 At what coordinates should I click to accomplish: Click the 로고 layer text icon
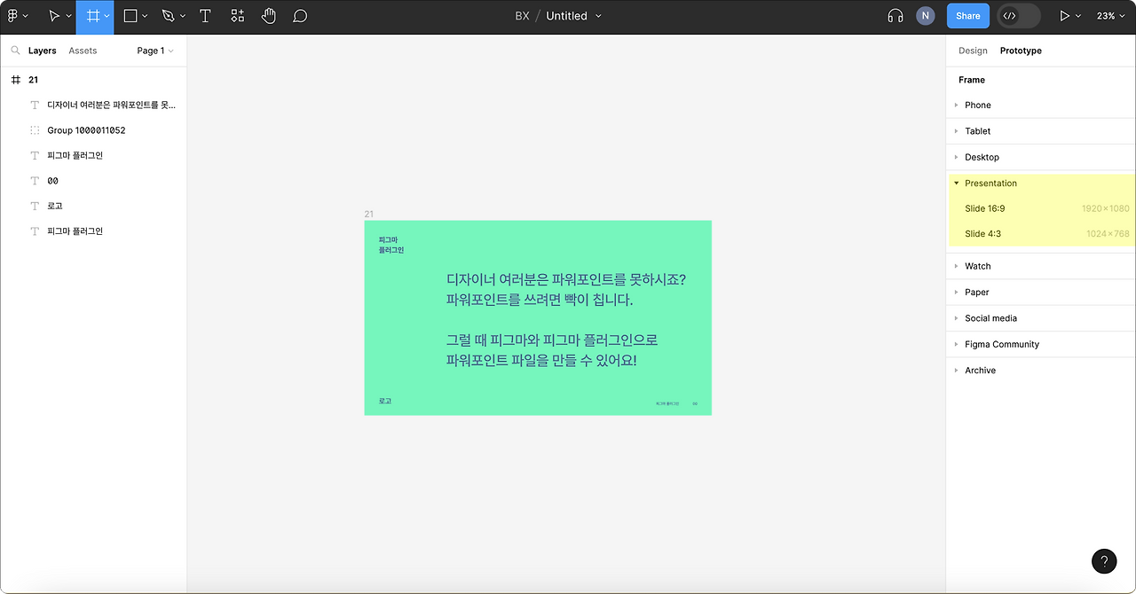click(35, 206)
